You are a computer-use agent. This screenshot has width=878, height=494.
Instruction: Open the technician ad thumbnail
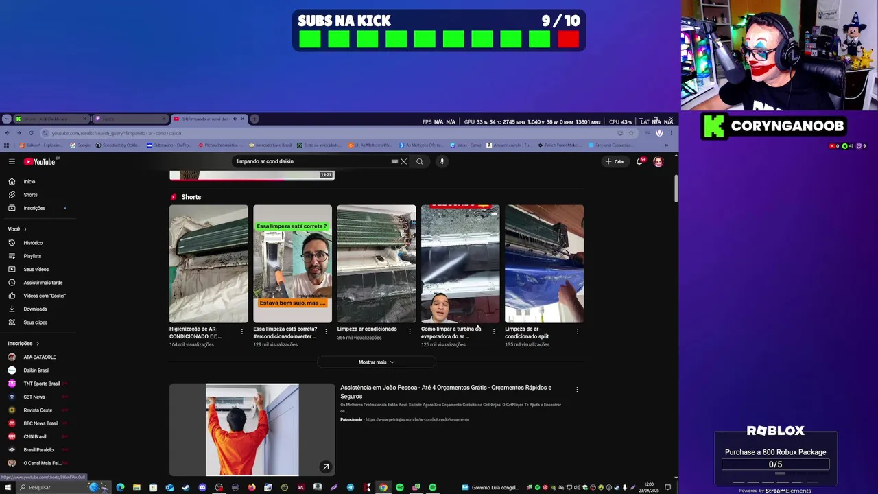pyautogui.click(x=252, y=430)
